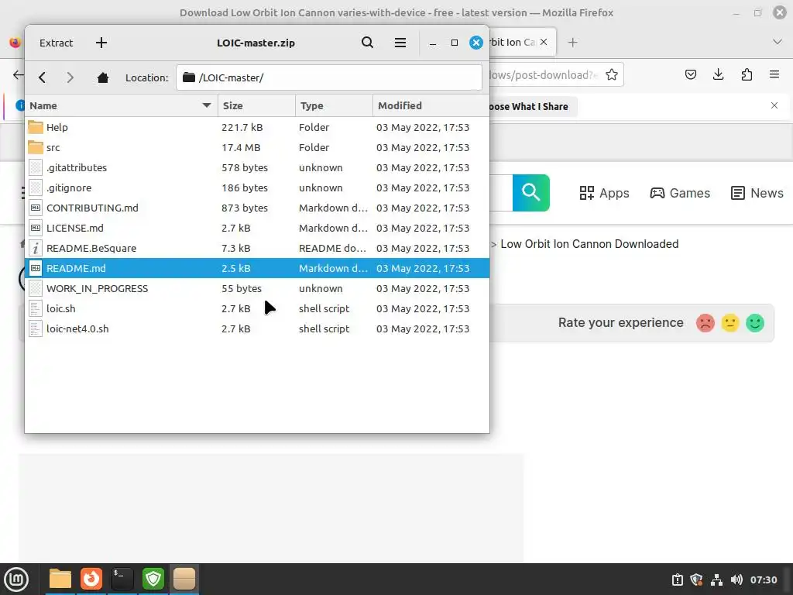Select the Help folder row

pos(257,128)
